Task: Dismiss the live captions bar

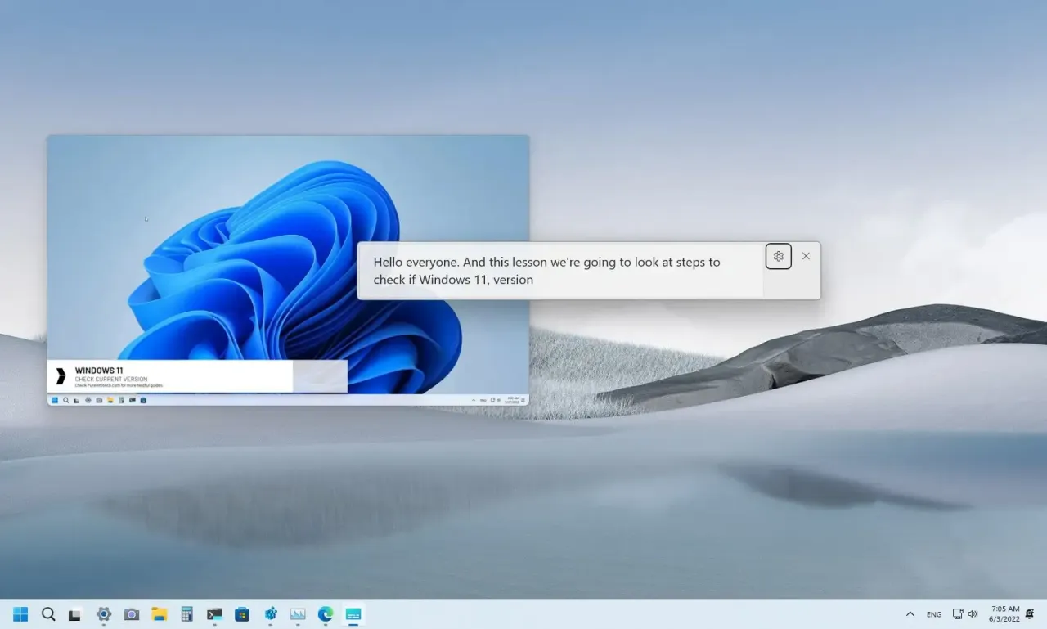Action: point(806,256)
